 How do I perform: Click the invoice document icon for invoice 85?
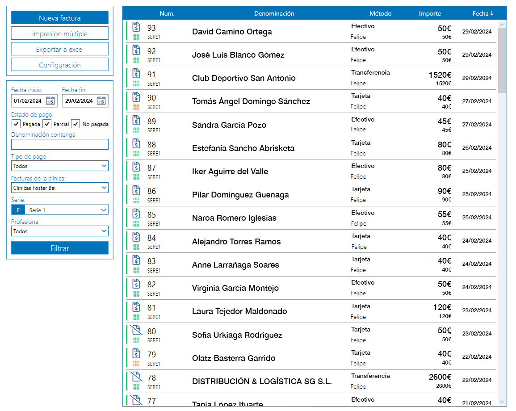pos(137,213)
